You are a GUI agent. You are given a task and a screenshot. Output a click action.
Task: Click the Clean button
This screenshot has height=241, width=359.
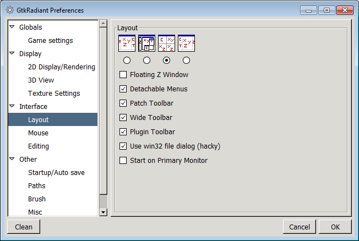[x=24, y=227]
